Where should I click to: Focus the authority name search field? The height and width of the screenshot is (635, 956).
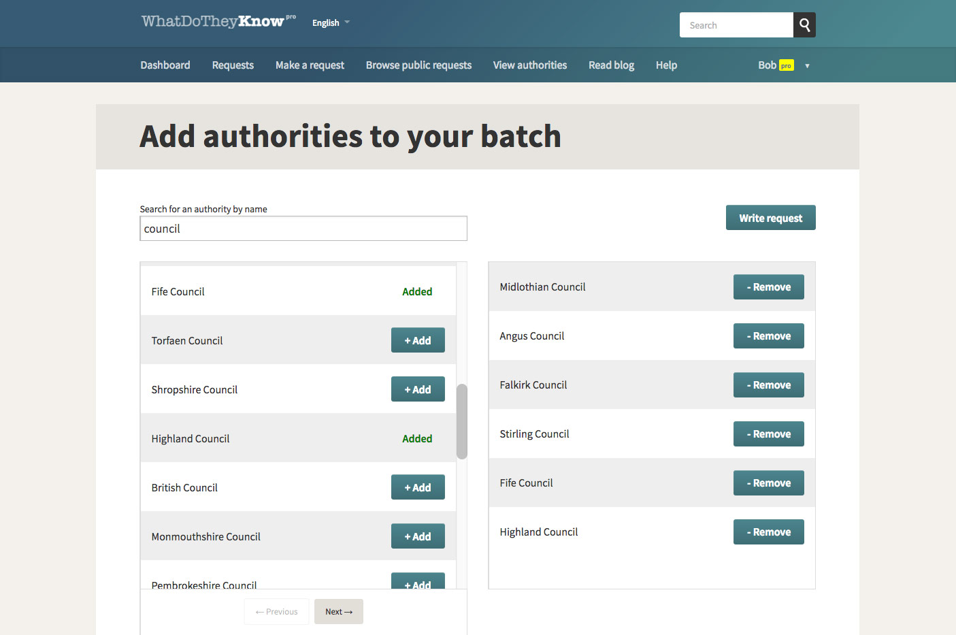[x=303, y=229]
